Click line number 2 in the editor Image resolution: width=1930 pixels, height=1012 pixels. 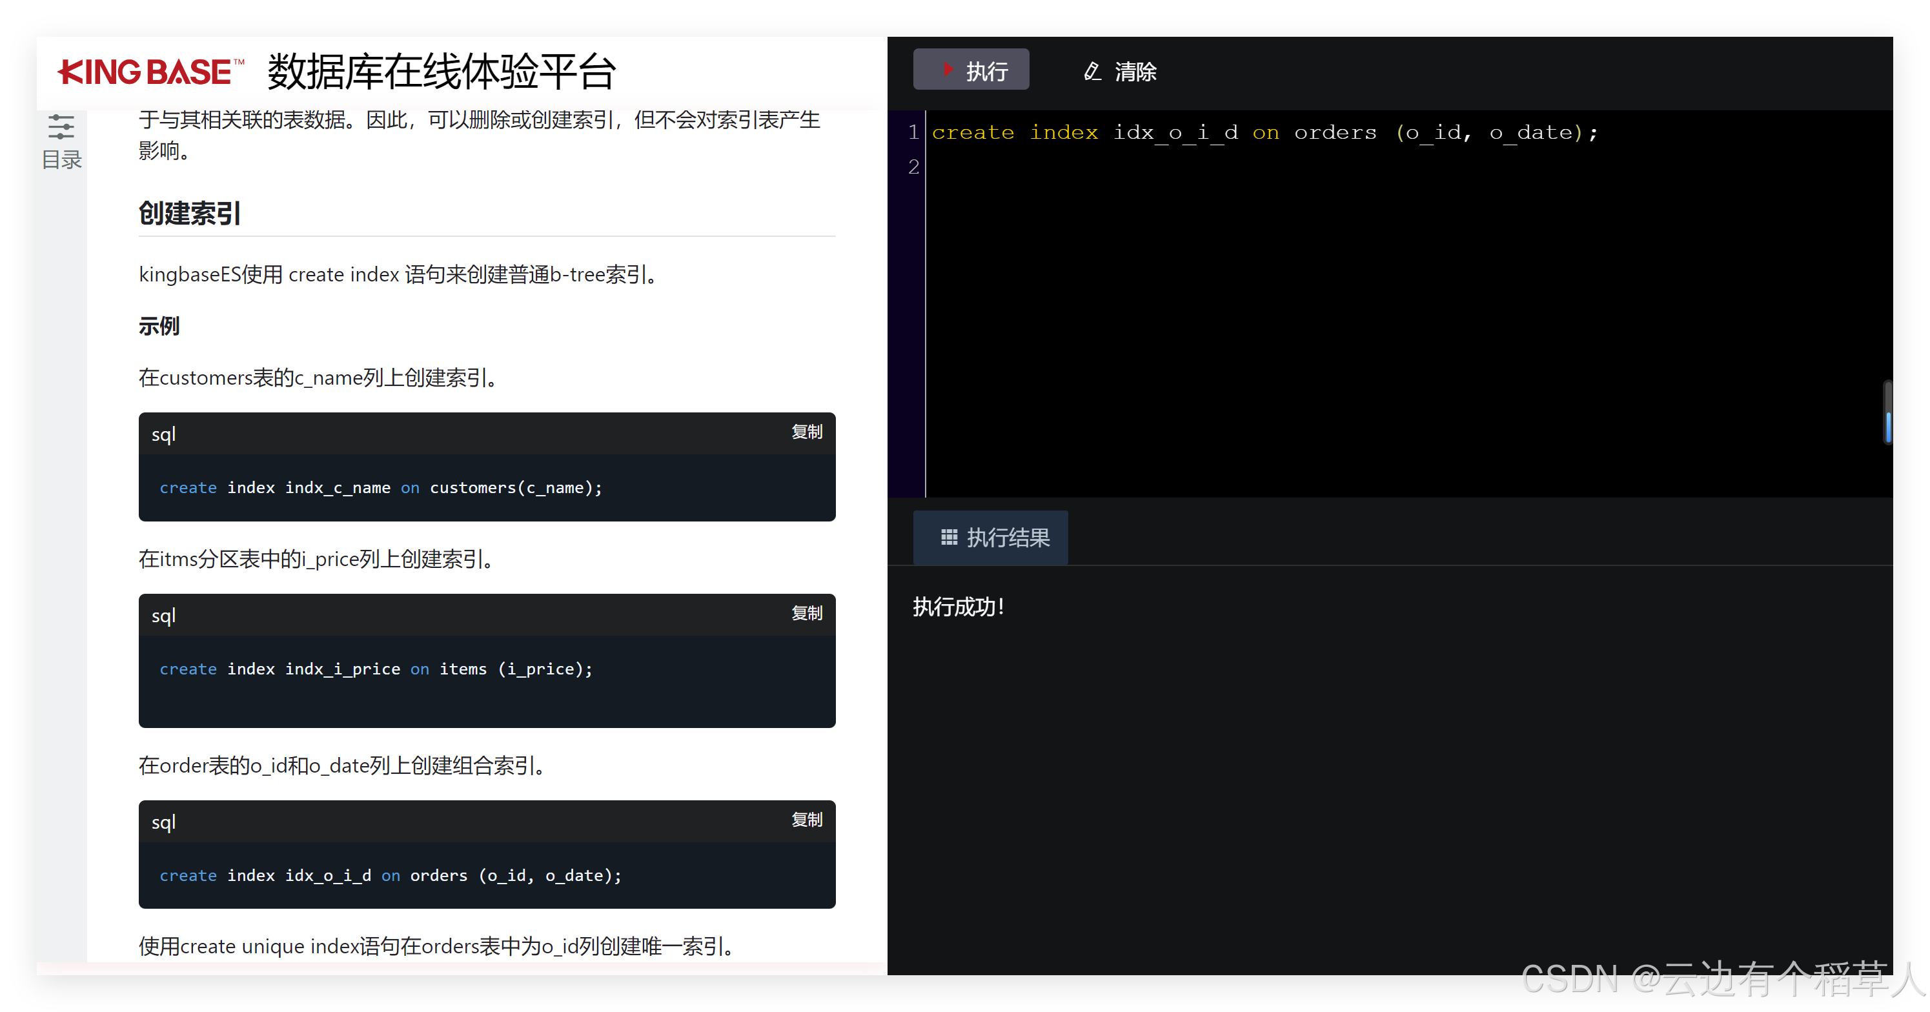(913, 167)
